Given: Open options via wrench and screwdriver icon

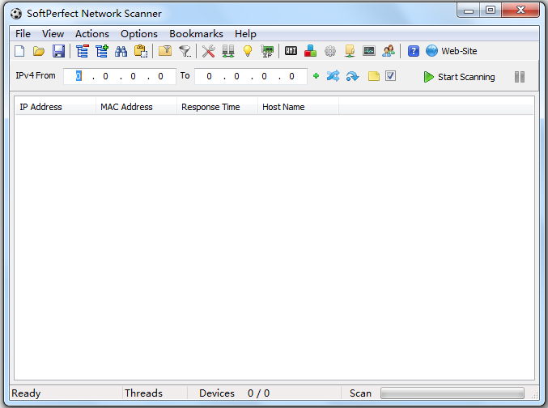Looking at the screenshot, I should point(209,51).
